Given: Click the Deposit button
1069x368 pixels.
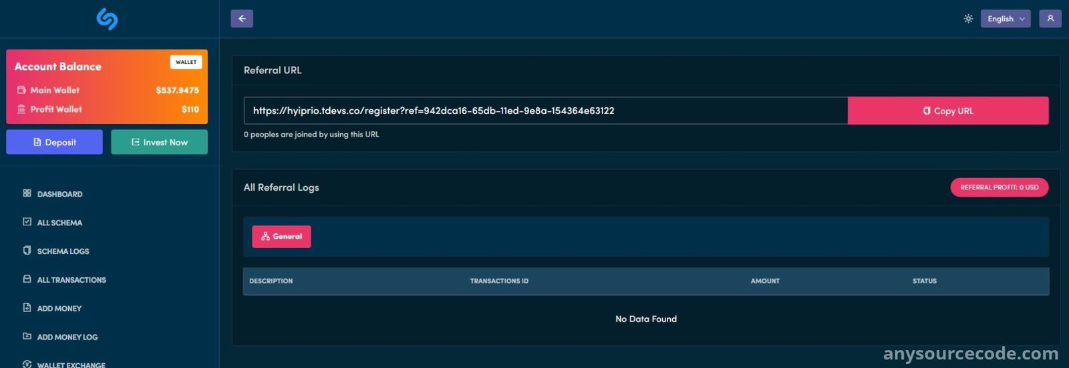Looking at the screenshot, I should pos(54,142).
